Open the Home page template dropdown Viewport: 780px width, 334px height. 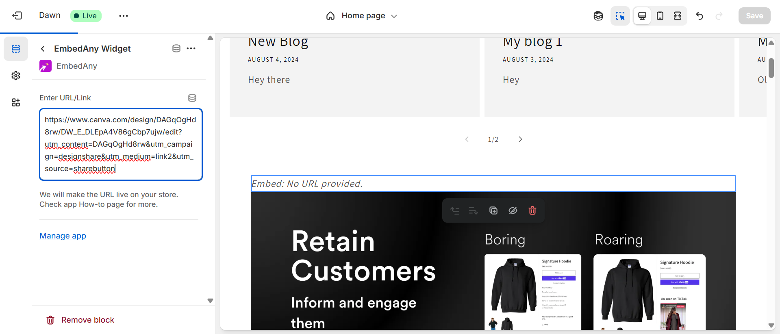362,16
